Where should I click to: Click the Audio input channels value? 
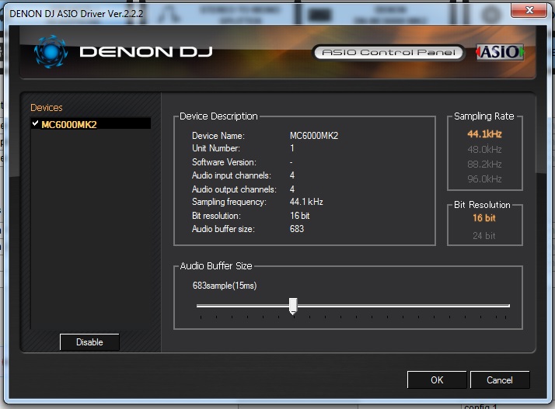point(292,175)
